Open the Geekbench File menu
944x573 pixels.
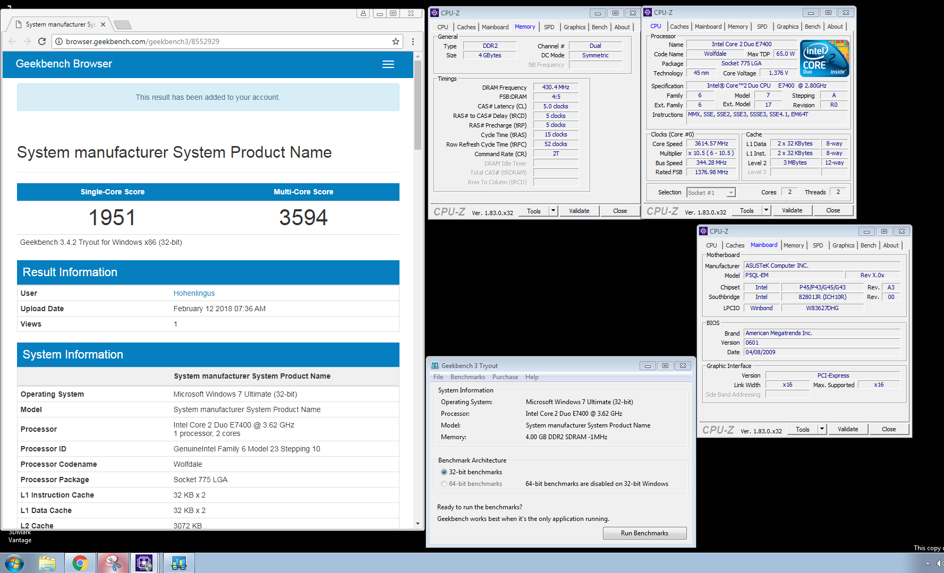(438, 377)
